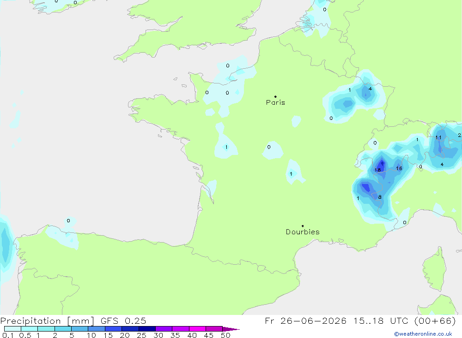462x338 pixels.
Task: Pick the 30–35 mm purple legend swatch
Action: 164,329
